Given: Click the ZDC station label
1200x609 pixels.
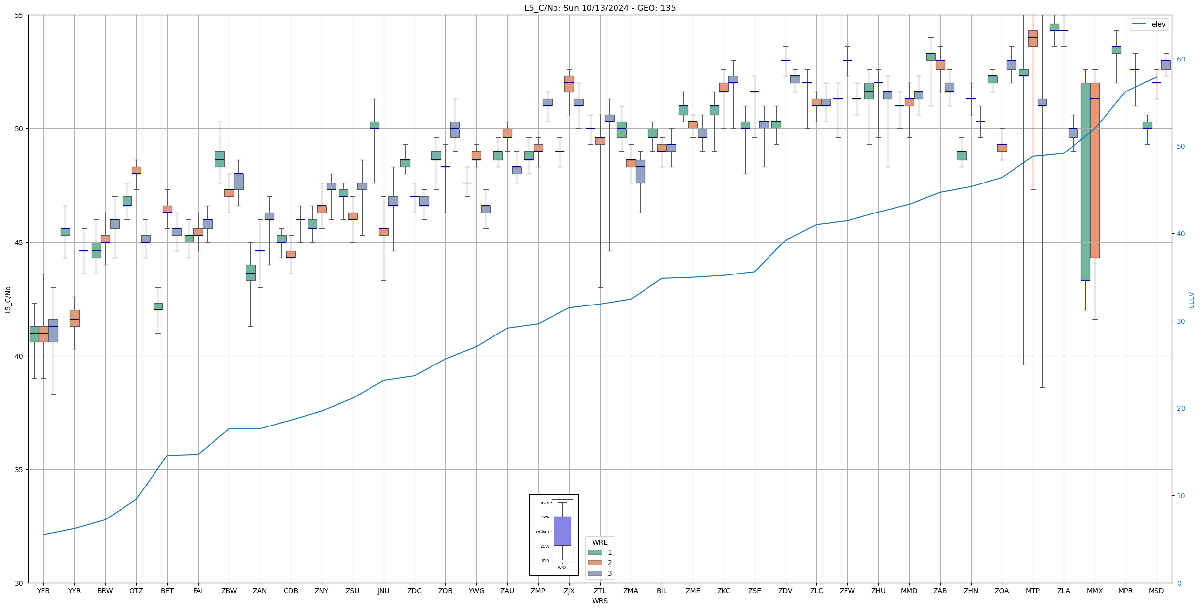Looking at the screenshot, I should [x=414, y=591].
